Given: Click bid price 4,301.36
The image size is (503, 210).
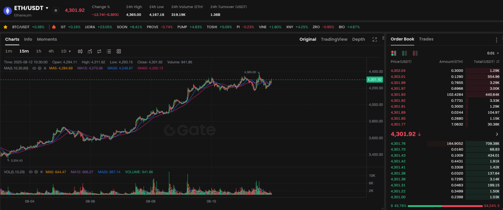Looking at the screenshot, I should [x=398, y=179].
